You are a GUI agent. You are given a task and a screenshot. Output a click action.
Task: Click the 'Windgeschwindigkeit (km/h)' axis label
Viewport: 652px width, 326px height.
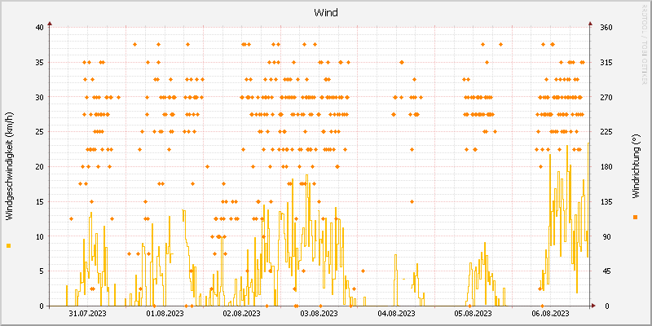click(9, 166)
